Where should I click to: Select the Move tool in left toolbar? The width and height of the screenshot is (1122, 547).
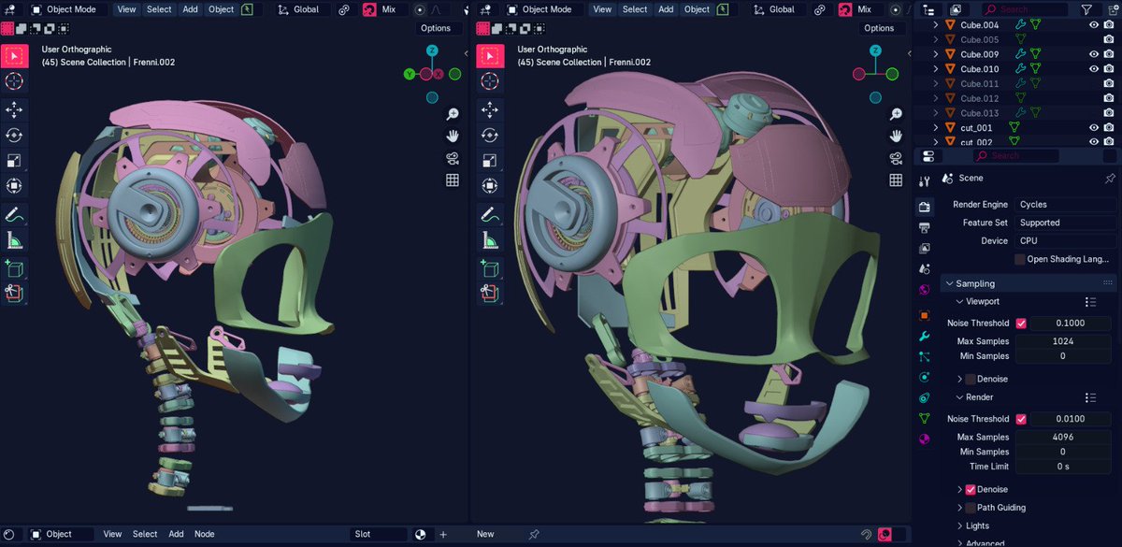click(13, 108)
